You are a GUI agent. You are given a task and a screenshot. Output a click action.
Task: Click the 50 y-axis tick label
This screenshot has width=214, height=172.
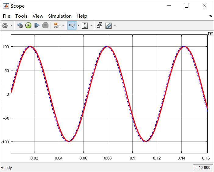pos(7,71)
